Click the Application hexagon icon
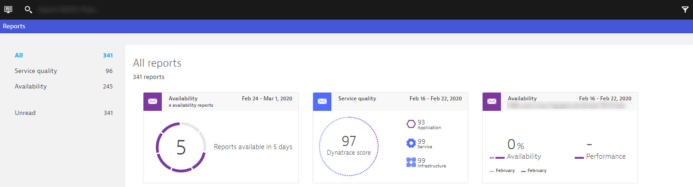This screenshot has height=187, width=693. 411,124
